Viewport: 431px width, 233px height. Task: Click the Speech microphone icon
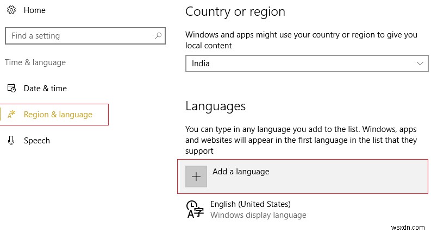pos(11,141)
